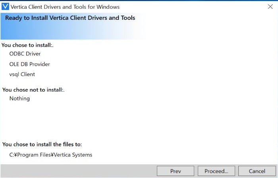The width and height of the screenshot is (278, 178).
Task: Cancel the Vertica installation
Action: 257,171
